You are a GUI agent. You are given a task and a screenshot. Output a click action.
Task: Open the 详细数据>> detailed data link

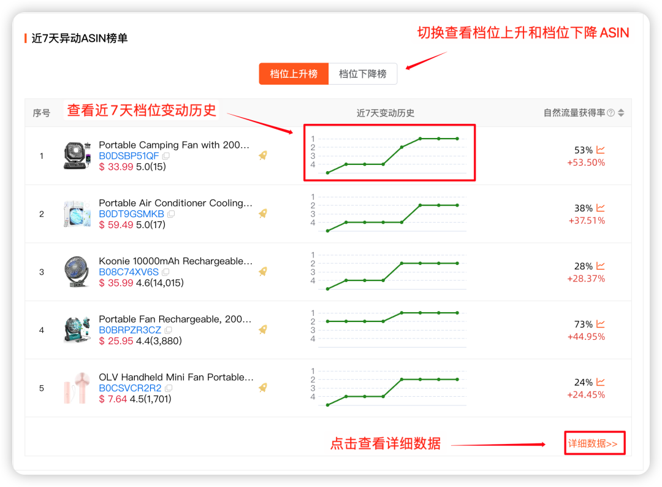click(594, 442)
